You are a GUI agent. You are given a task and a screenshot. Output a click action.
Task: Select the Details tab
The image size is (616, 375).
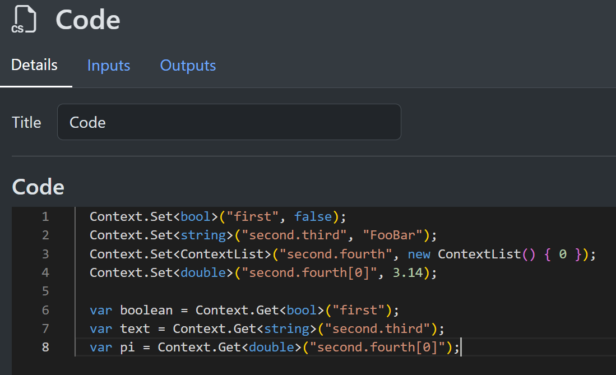coord(35,65)
